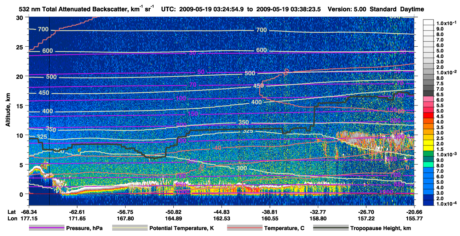This screenshot has height=236, width=460.
Task: Click the latitude value '-68.34'
Action: tap(28, 212)
